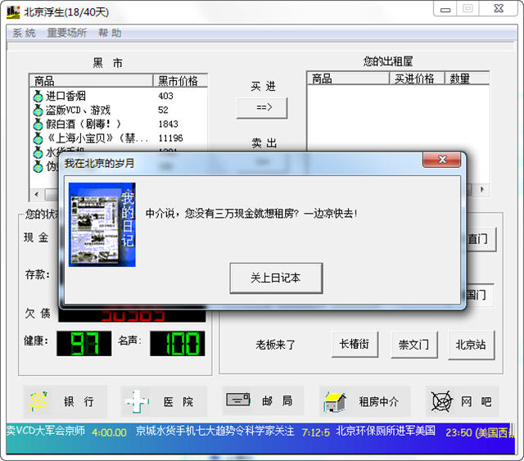The width and height of the screenshot is (524, 461).
Task: Click the diary cover image in the dialog
Action: [102, 224]
